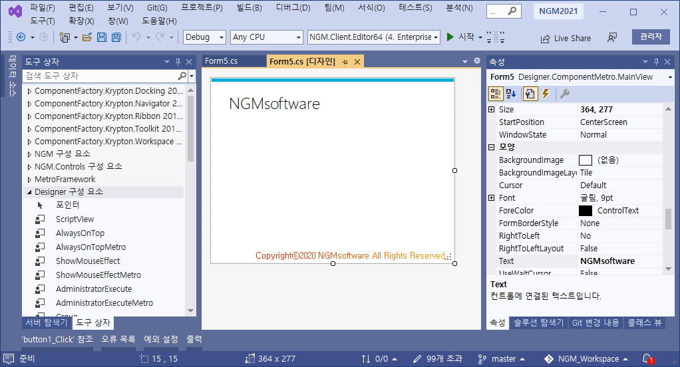This screenshot has width=680, height=367.
Task: Click the Open File folder icon
Action: (87, 37)
